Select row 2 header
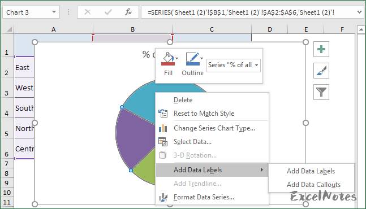 [x=7, y=67]
